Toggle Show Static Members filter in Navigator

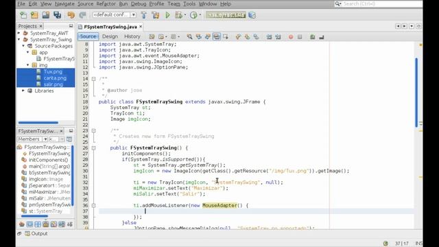pyautogui.click(x=38, y=224)
